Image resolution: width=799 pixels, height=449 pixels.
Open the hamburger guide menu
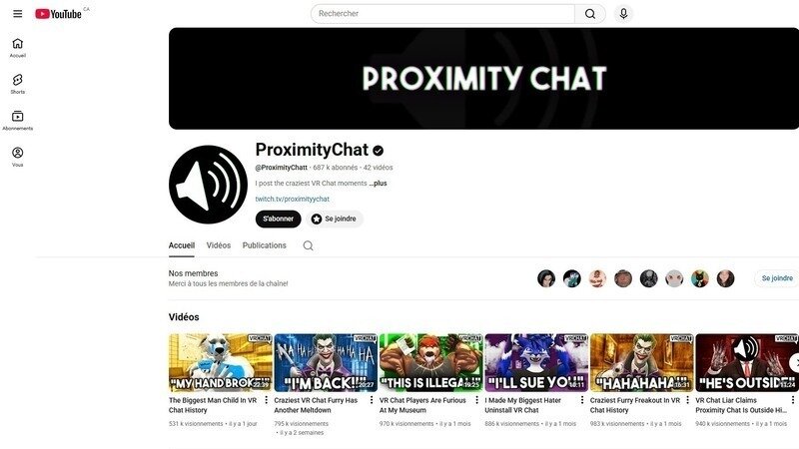pos(17,14)
